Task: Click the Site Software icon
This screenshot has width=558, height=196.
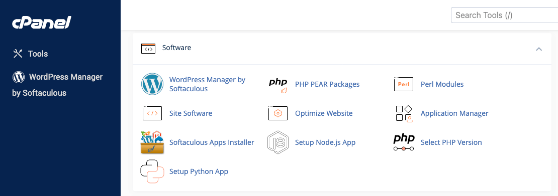Action: pyautogui.click(x=152, y=113)
